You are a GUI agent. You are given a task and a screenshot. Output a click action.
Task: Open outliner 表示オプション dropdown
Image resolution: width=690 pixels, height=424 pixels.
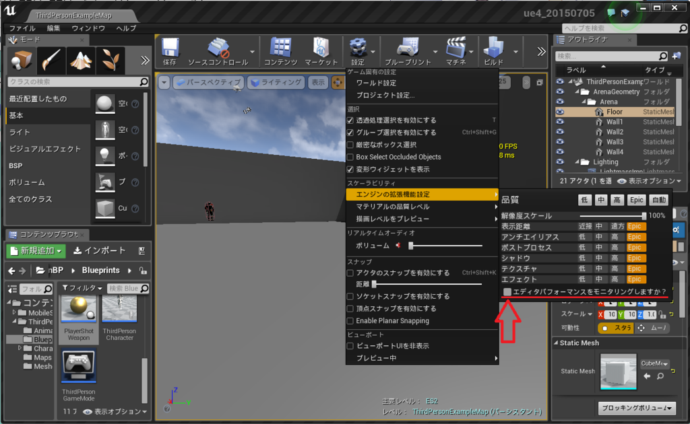(649, 181)
